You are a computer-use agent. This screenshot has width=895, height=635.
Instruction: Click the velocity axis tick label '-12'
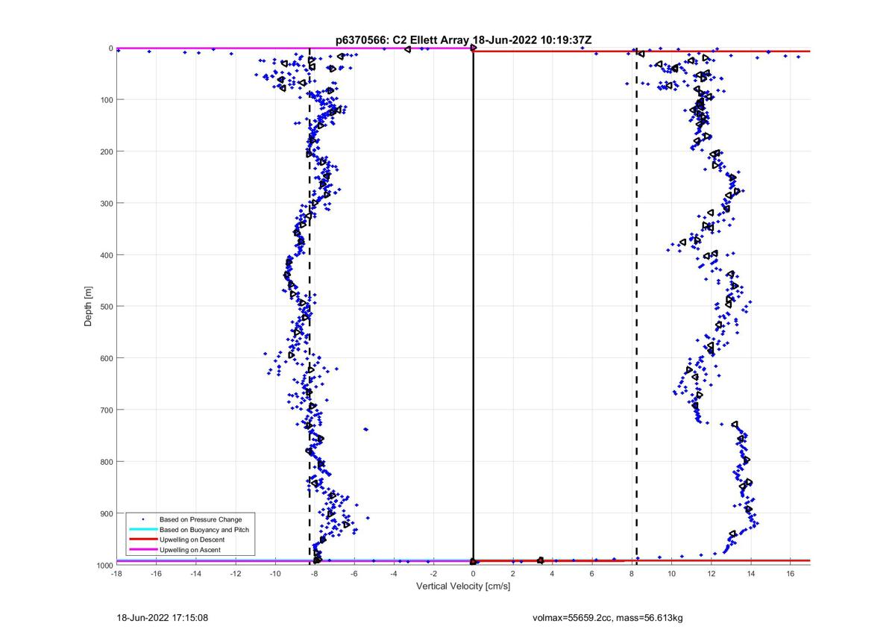click(235, 574)
